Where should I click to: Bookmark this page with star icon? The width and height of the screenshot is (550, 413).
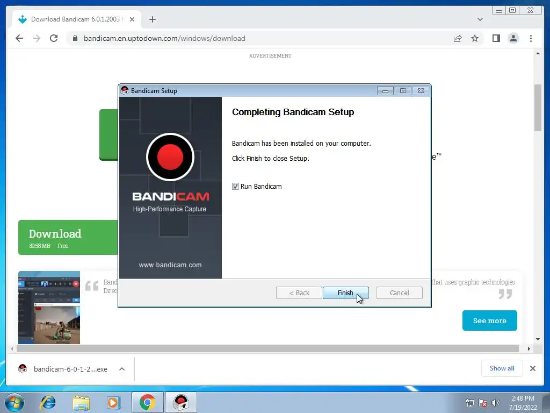pyautogui.click(x=475, y=38)
